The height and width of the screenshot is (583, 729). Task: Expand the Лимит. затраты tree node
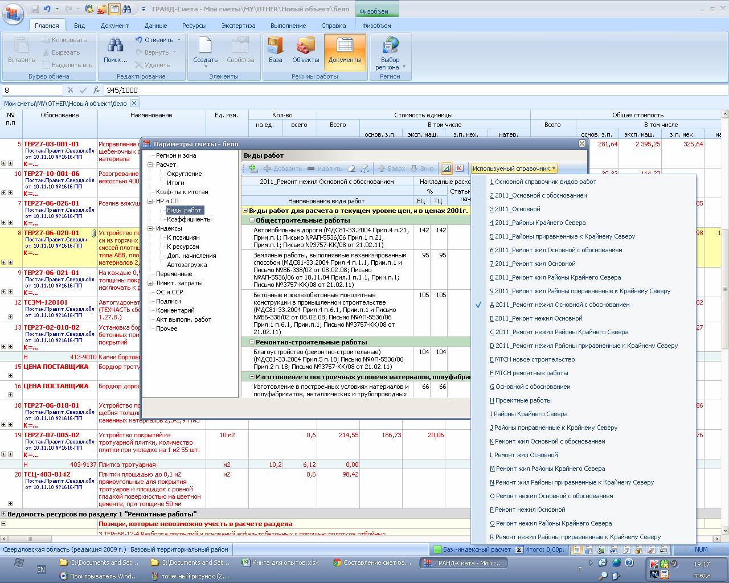tap(150, 283)
